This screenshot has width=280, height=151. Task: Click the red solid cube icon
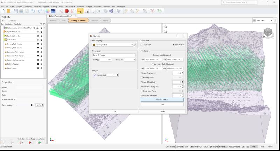pyautogui.click(x=66, y=11)
